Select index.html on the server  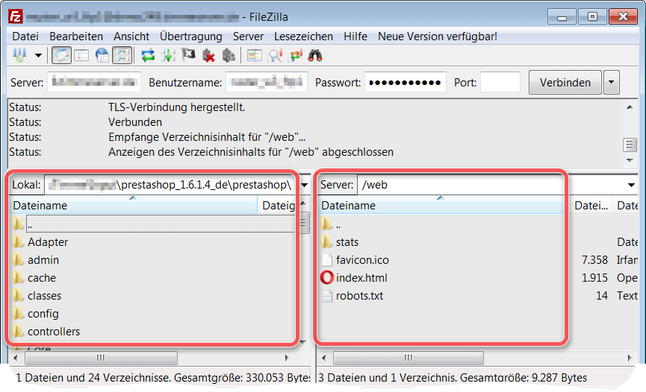click(x=361, y=278)
